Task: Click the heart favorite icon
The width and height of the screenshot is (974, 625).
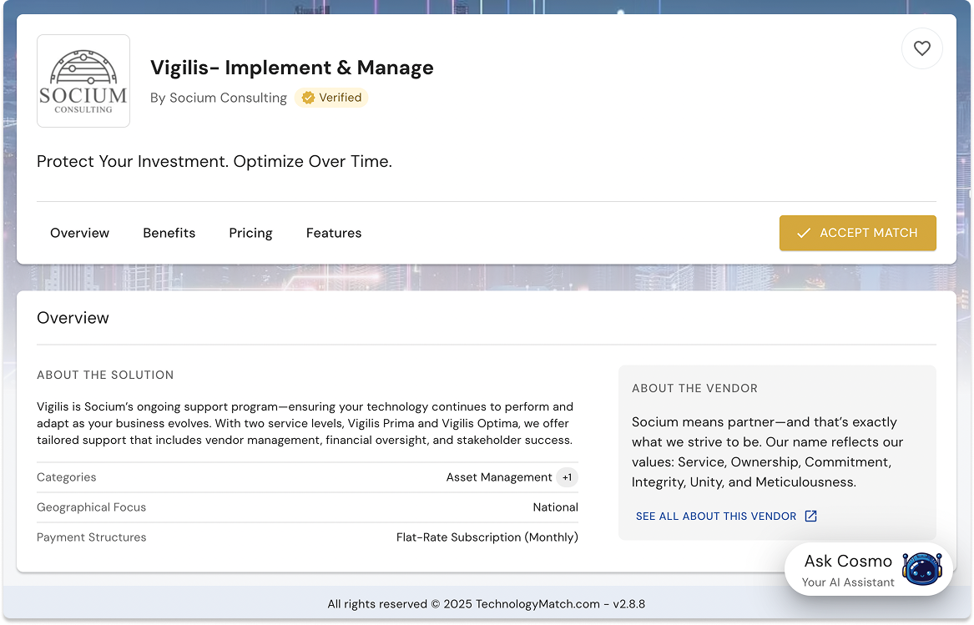Action: [921, 48]
